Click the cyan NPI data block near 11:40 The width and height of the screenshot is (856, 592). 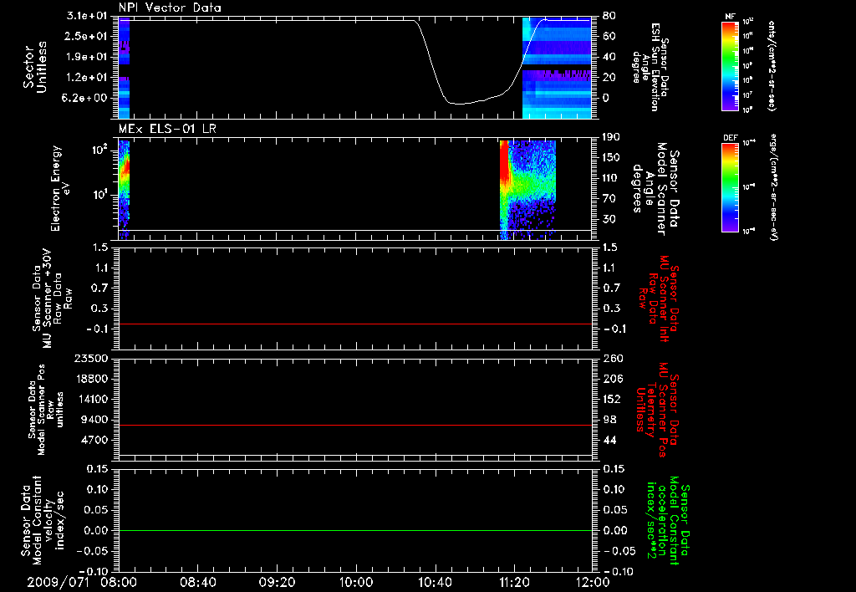(x=557, y=68)
